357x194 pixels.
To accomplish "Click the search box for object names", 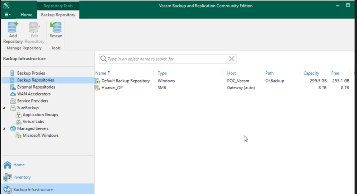I will 168,59.
